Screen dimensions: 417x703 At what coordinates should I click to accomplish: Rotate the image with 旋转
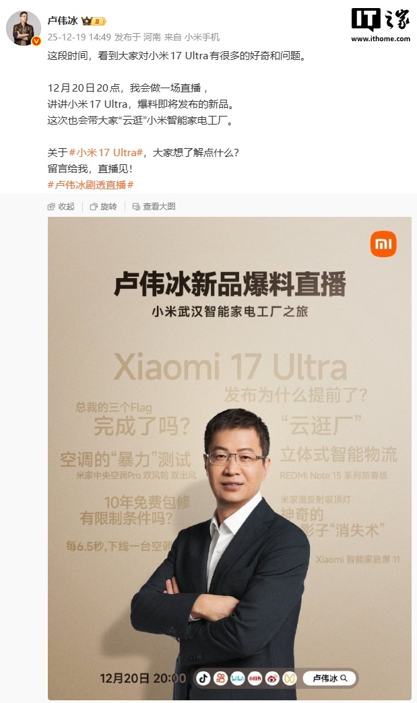coord(103,207)
